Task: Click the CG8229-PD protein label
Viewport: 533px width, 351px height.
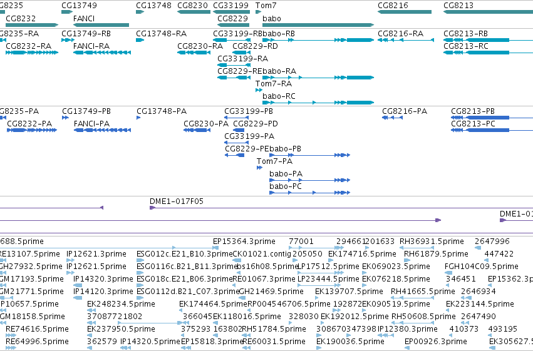Action: point(256,123)
